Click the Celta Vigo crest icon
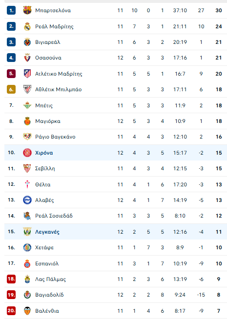The height and width of the screenshot is (321, 227). 27,184
